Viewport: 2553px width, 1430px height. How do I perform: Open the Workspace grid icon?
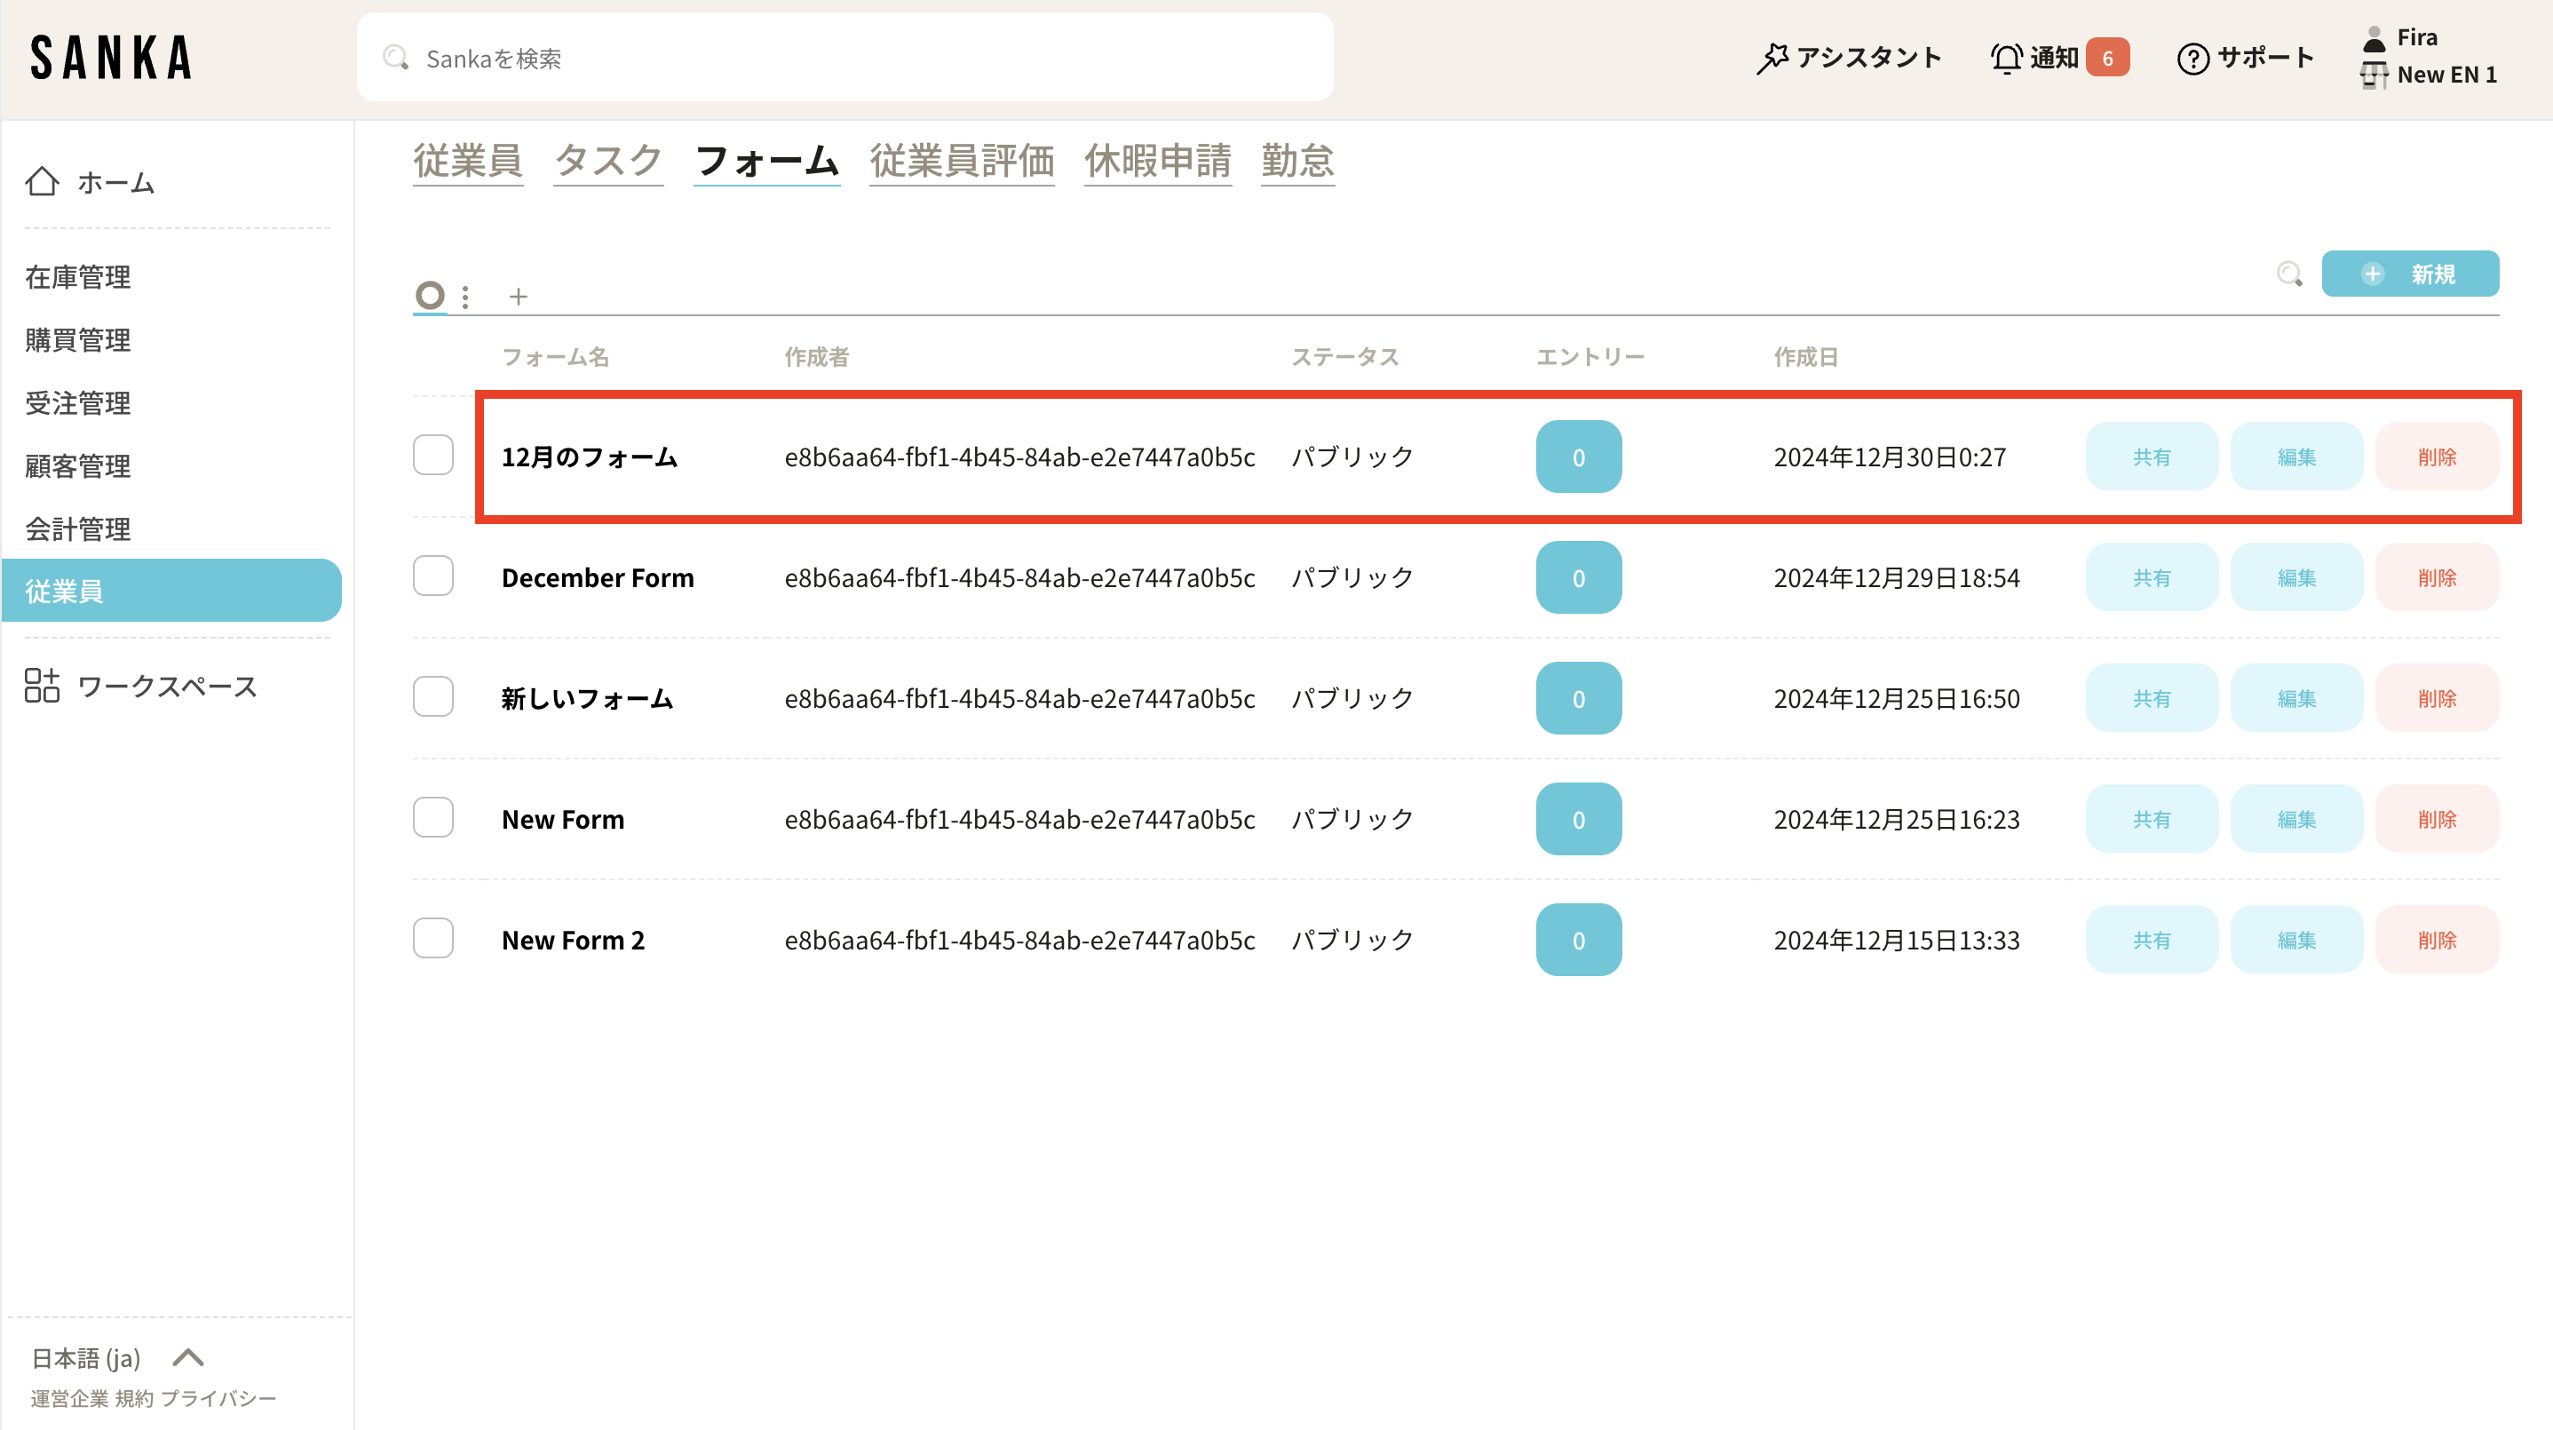coord(42,686)
